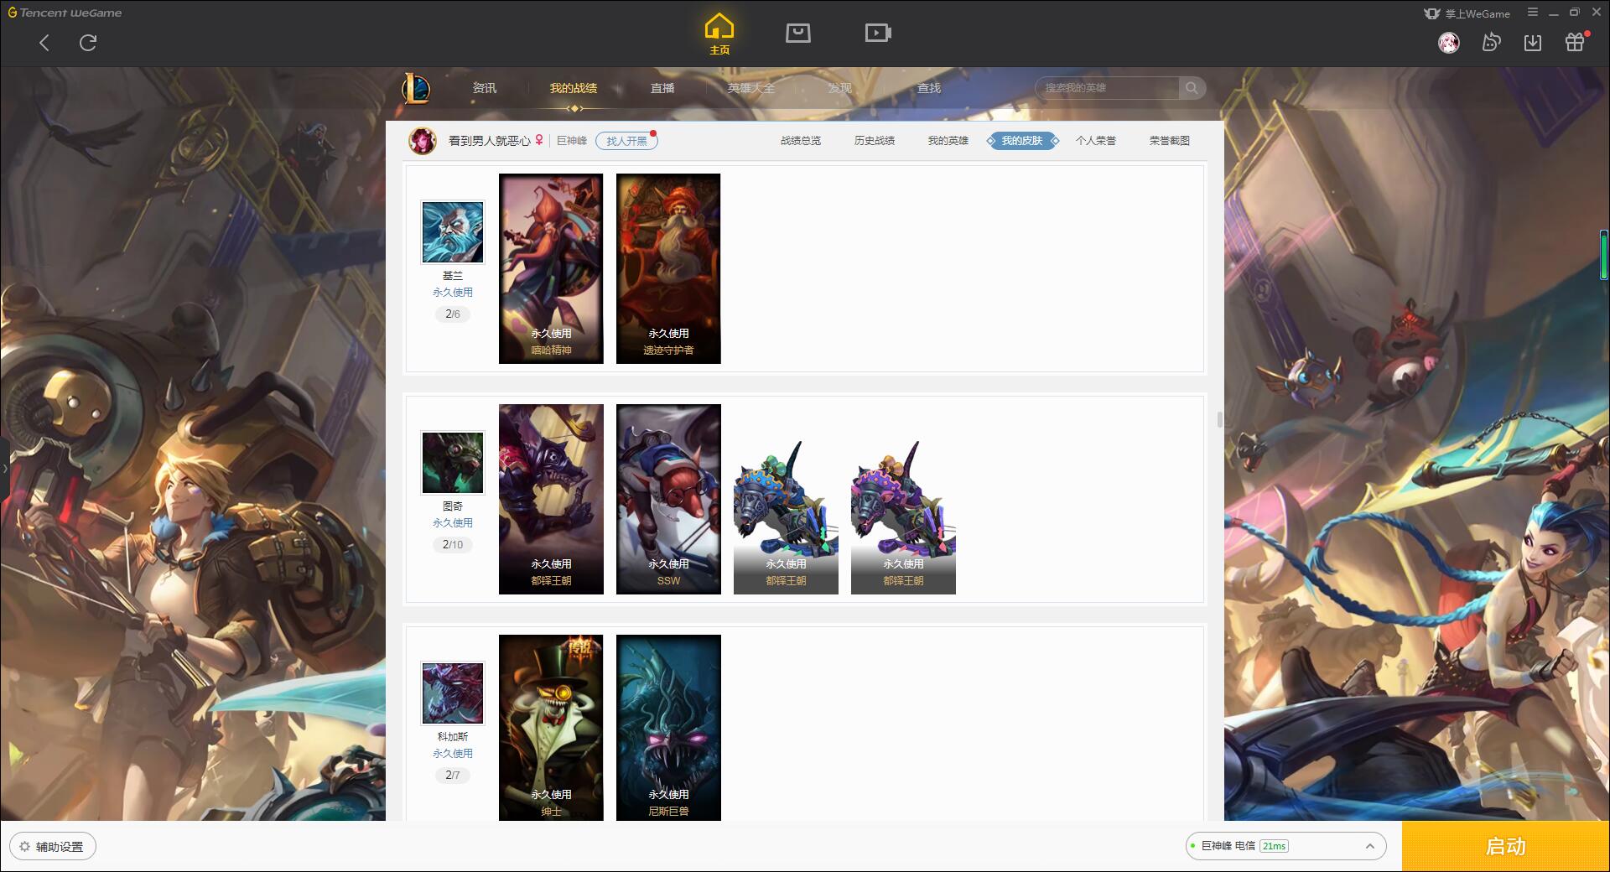Click 巨神峰 server label beside name

(x=572, y=141)
